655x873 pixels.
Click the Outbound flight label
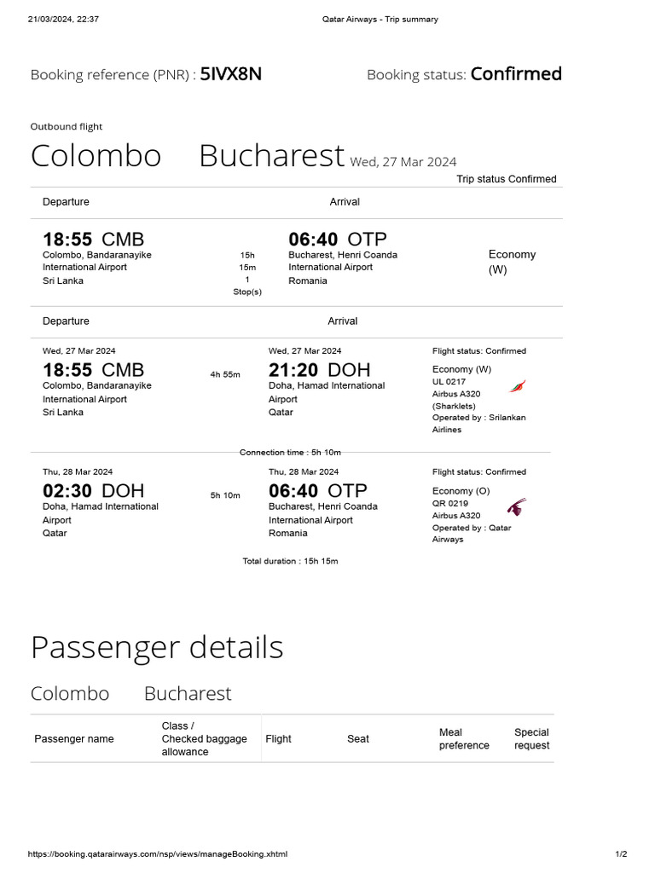tap(67, 126)
